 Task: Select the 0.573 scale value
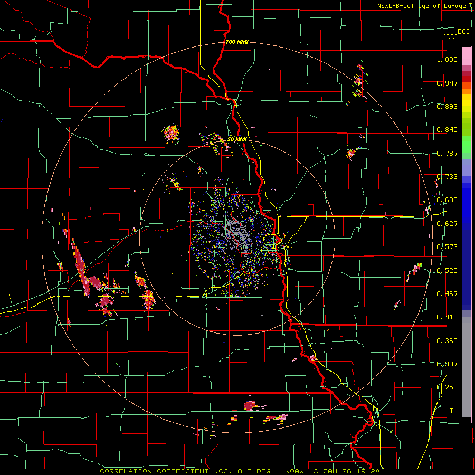447,247
